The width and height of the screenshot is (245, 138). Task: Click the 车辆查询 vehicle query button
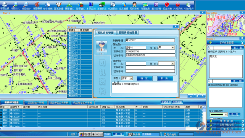point(166,102)
